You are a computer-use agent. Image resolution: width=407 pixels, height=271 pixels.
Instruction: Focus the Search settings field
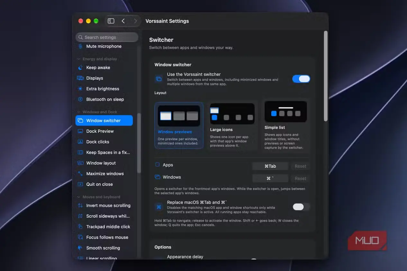107,37
